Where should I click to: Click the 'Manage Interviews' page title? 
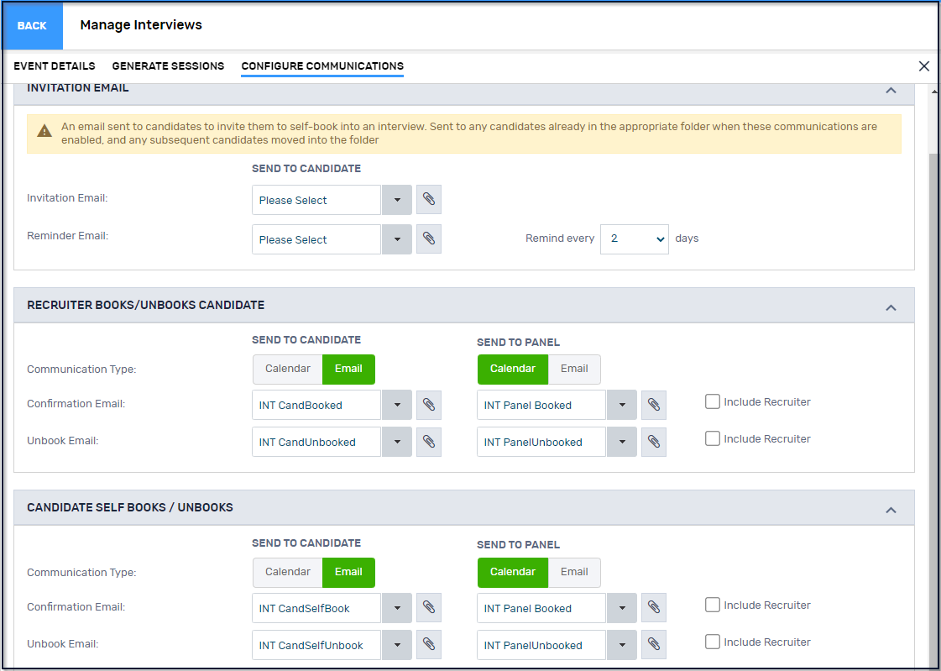(141, 24)
